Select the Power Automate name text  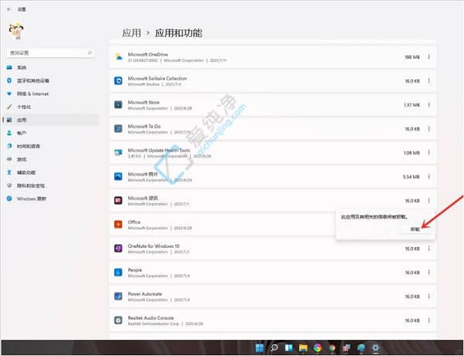pyautogui.click(x=145, y=294)
